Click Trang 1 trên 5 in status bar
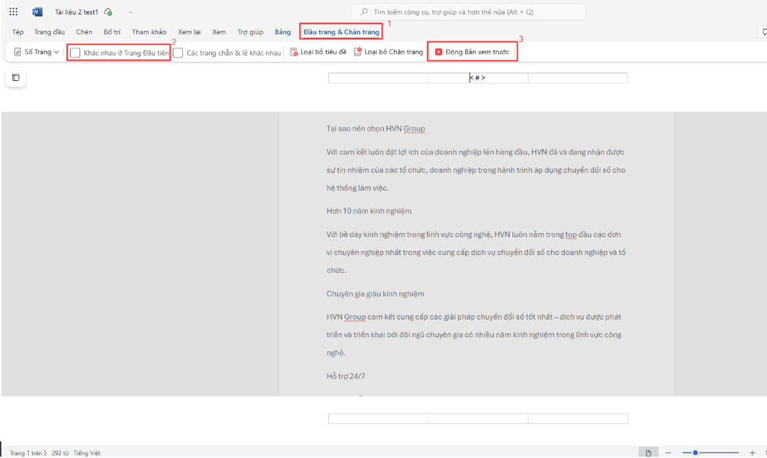The image size is (767, 458). point(28,453)
